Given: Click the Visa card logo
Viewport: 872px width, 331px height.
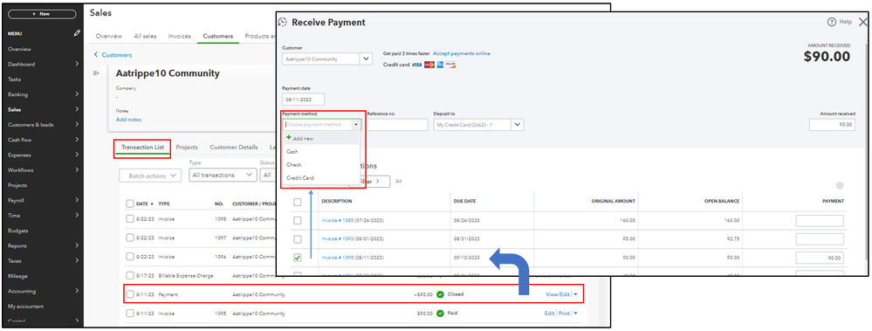Looking at the screenshot, I should click(x=416, y=65).
